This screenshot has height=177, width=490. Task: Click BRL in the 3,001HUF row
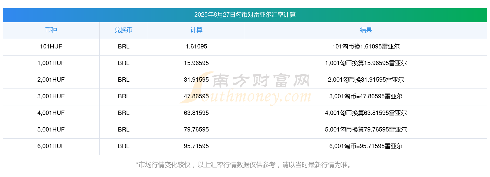tap(124, 96)
